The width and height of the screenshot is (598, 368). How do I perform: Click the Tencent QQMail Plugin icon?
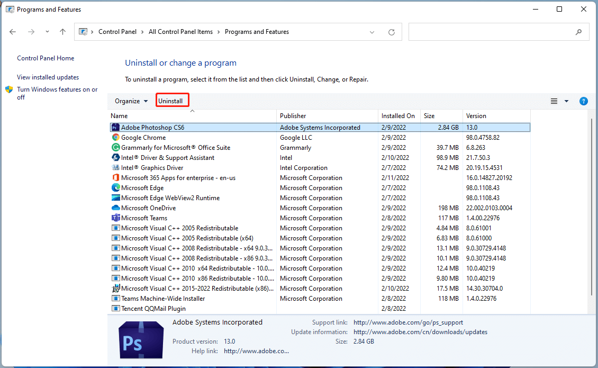pyautogui.click(x=115, y=309)
